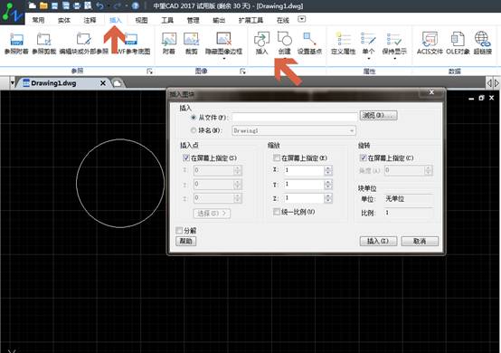501x353 pixels.
Task: Click the OLE对象 icon
Action: pos(458,39)
